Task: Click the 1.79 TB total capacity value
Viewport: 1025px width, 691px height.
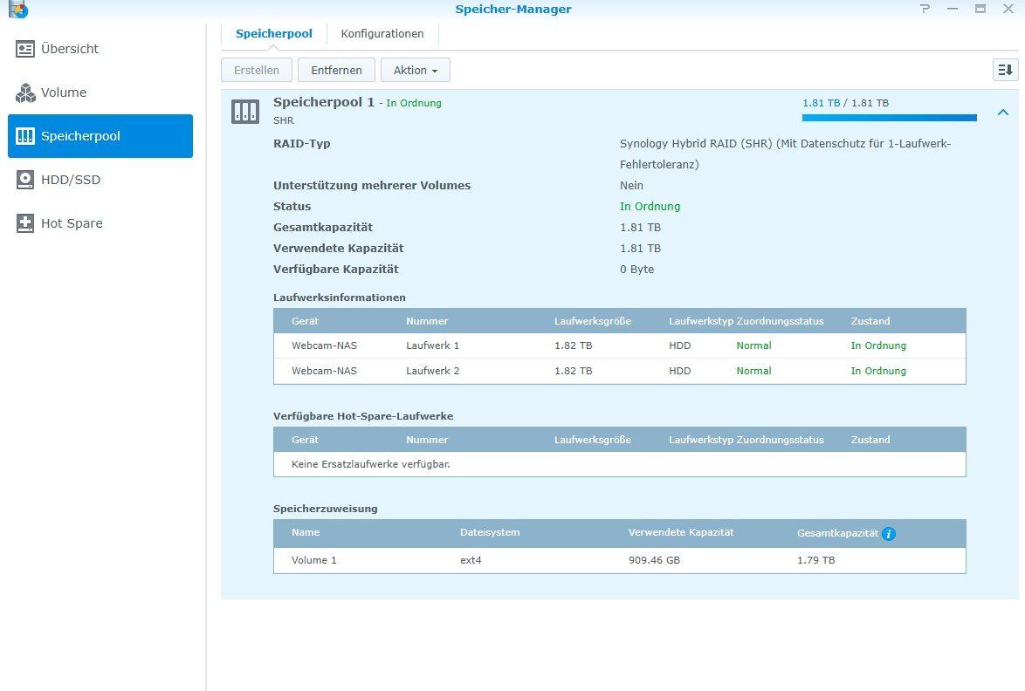Action: (x=815, y=560)
